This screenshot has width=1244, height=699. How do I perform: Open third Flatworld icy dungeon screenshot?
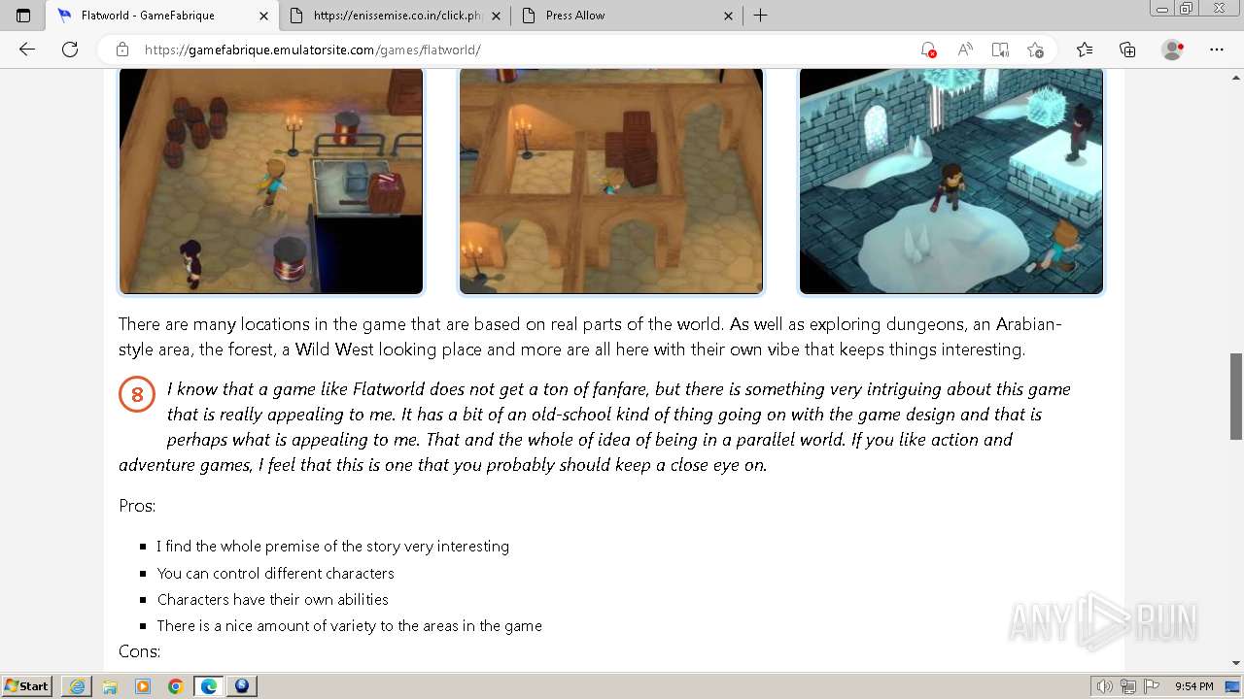click(951, 181)
